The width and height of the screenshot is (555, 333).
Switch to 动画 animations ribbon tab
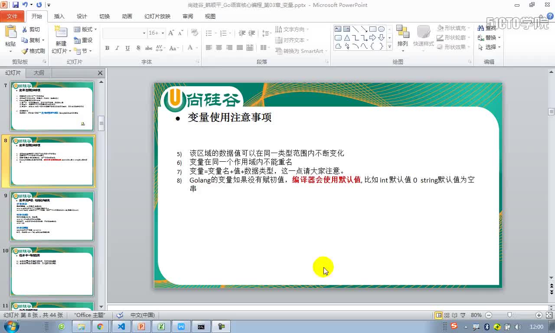pyautogui.click(x=127, y=16)
